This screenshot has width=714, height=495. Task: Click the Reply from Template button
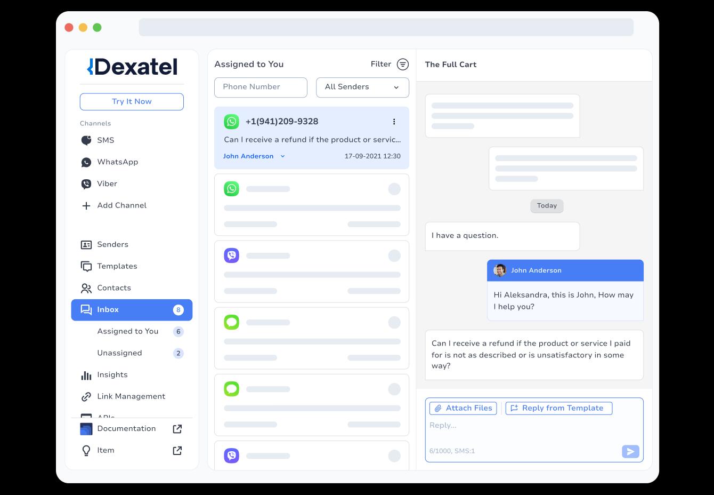click(x=558, y=409)
